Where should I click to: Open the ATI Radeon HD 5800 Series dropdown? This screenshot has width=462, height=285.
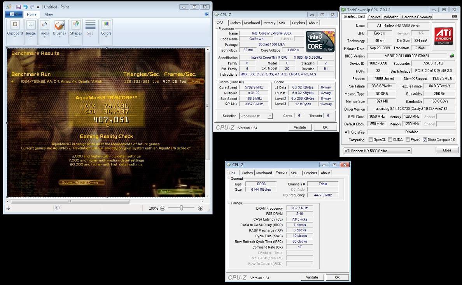pos(378,151)
